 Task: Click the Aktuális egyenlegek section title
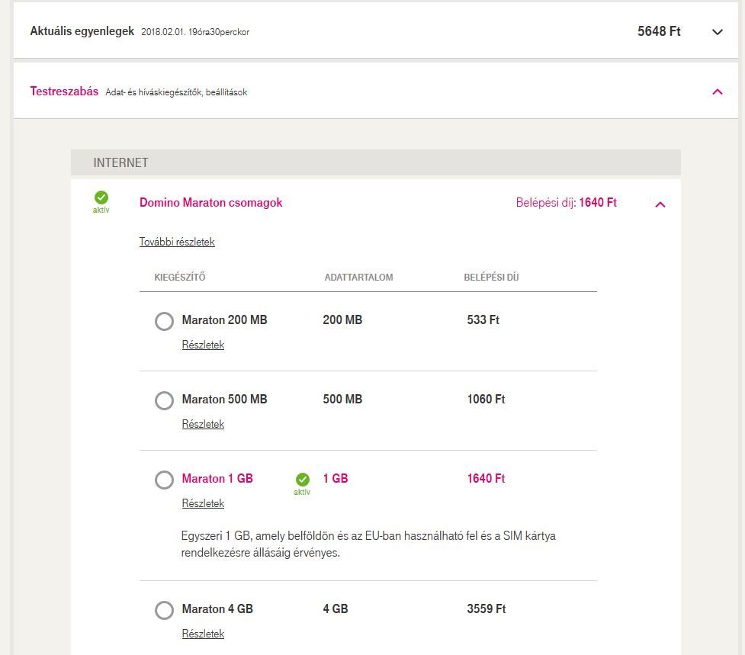pyautogui.click(x=82, y=31)
